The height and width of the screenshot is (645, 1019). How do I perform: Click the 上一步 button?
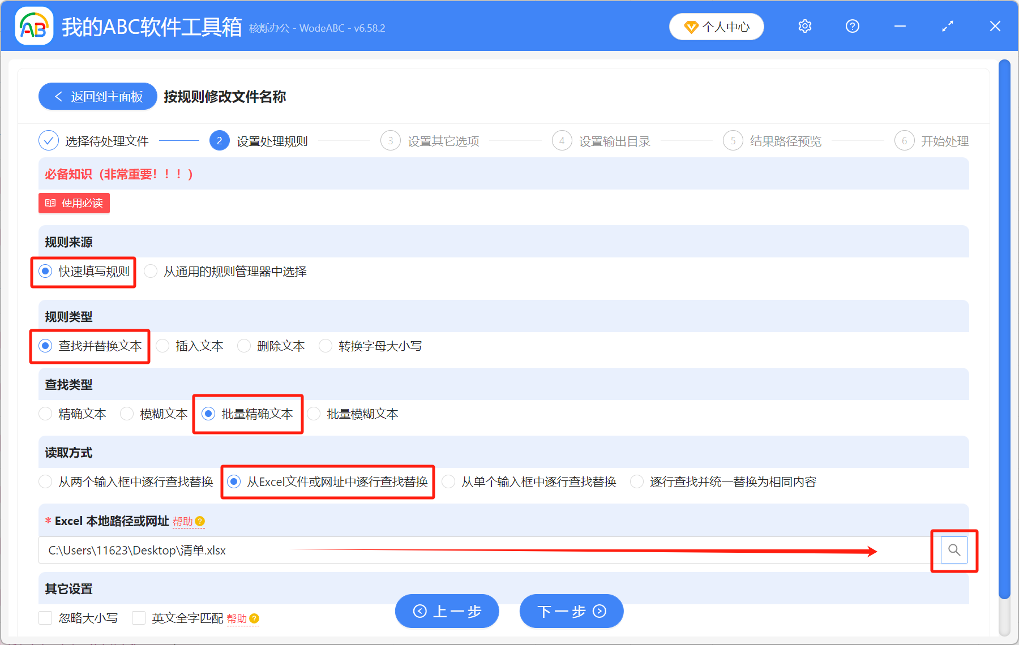coord(447,611)
